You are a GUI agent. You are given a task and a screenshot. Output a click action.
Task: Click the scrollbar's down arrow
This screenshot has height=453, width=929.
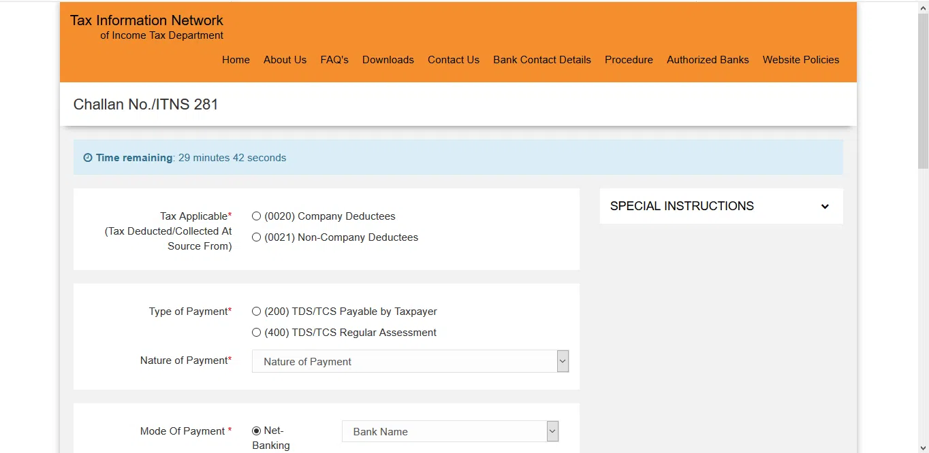[924, 447]
